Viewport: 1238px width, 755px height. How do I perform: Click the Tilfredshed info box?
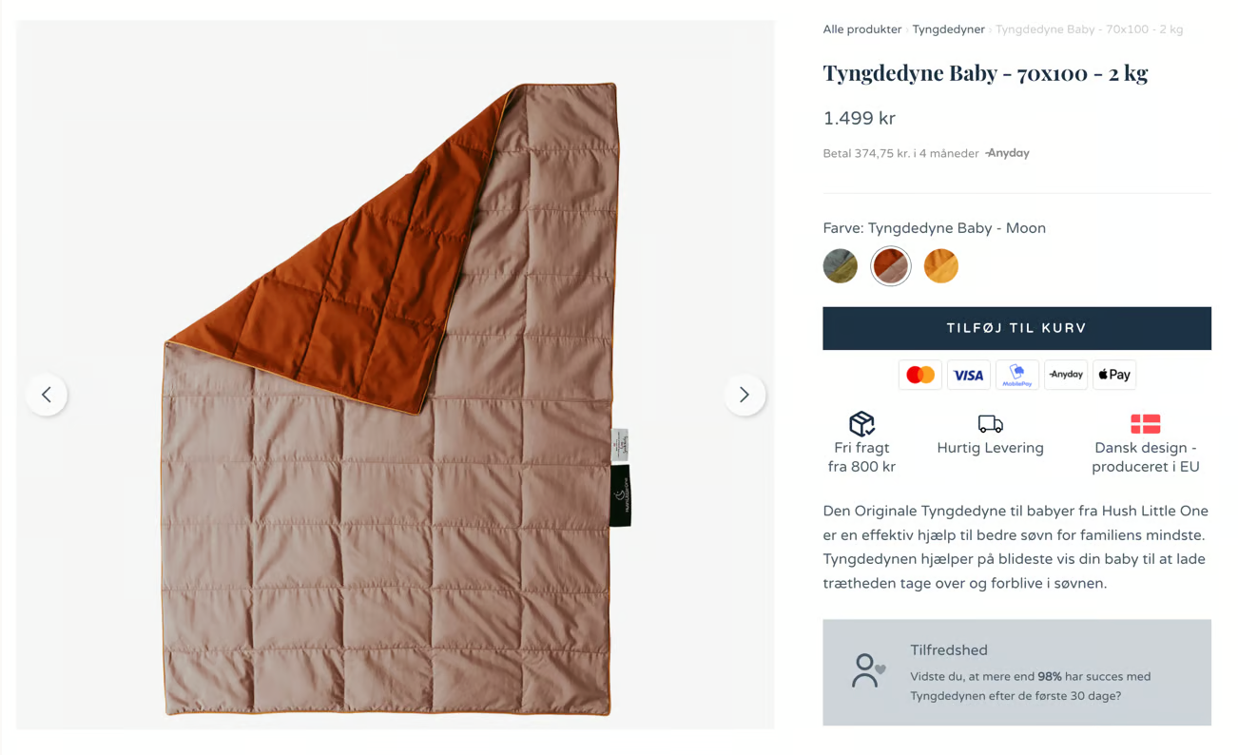click(1016, 672)
